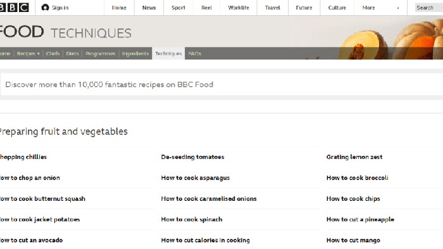The image size is (443, 249).
Task: Click the Sign in account icon
Action: pos(45,8)
